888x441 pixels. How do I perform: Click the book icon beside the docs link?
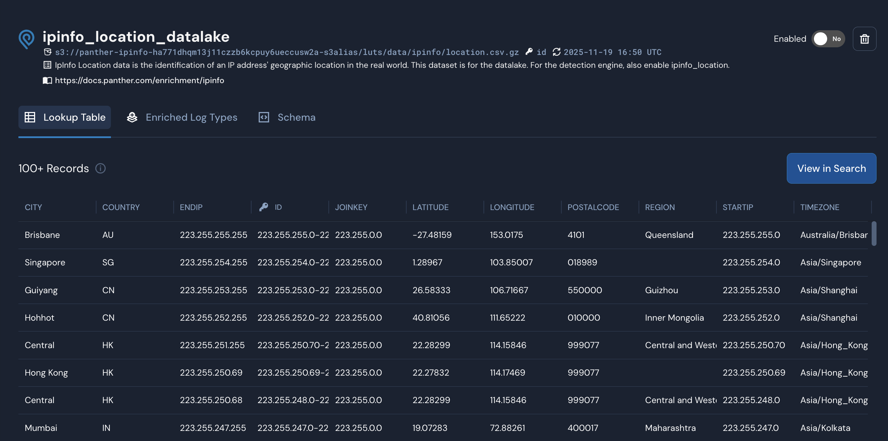click(47, 80)
